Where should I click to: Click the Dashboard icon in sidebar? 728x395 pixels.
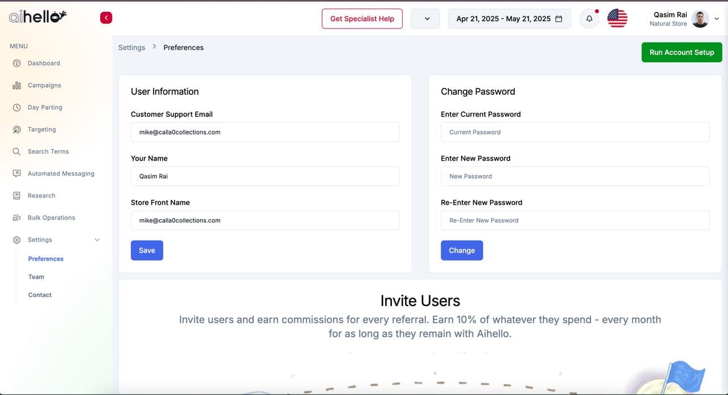coord(16,63)
